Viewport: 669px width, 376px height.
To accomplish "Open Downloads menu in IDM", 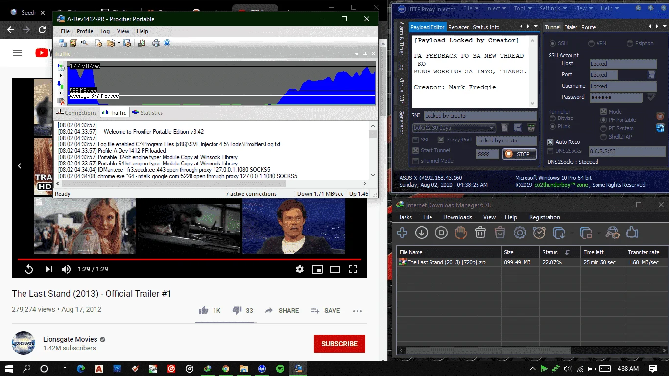I will (x=457, y=217).
